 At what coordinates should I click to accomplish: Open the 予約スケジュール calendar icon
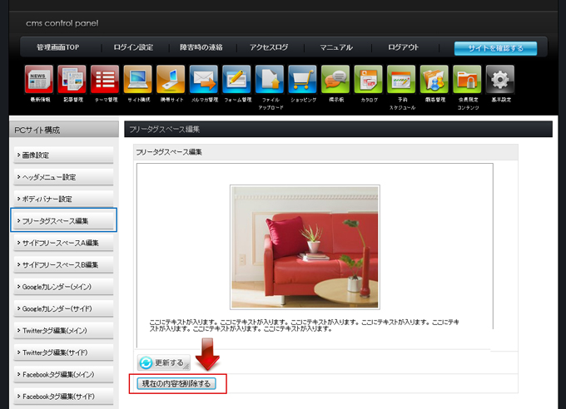click(401, 80)
